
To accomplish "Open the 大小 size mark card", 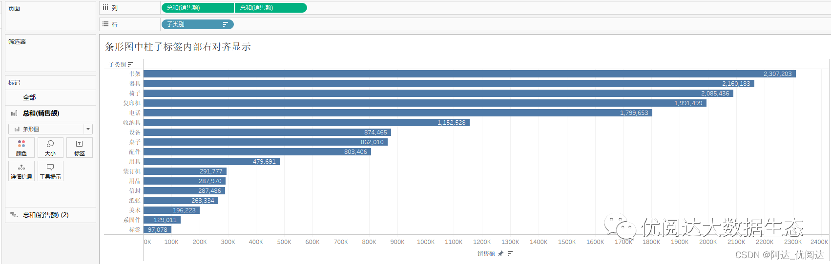I will coord(50,148).
